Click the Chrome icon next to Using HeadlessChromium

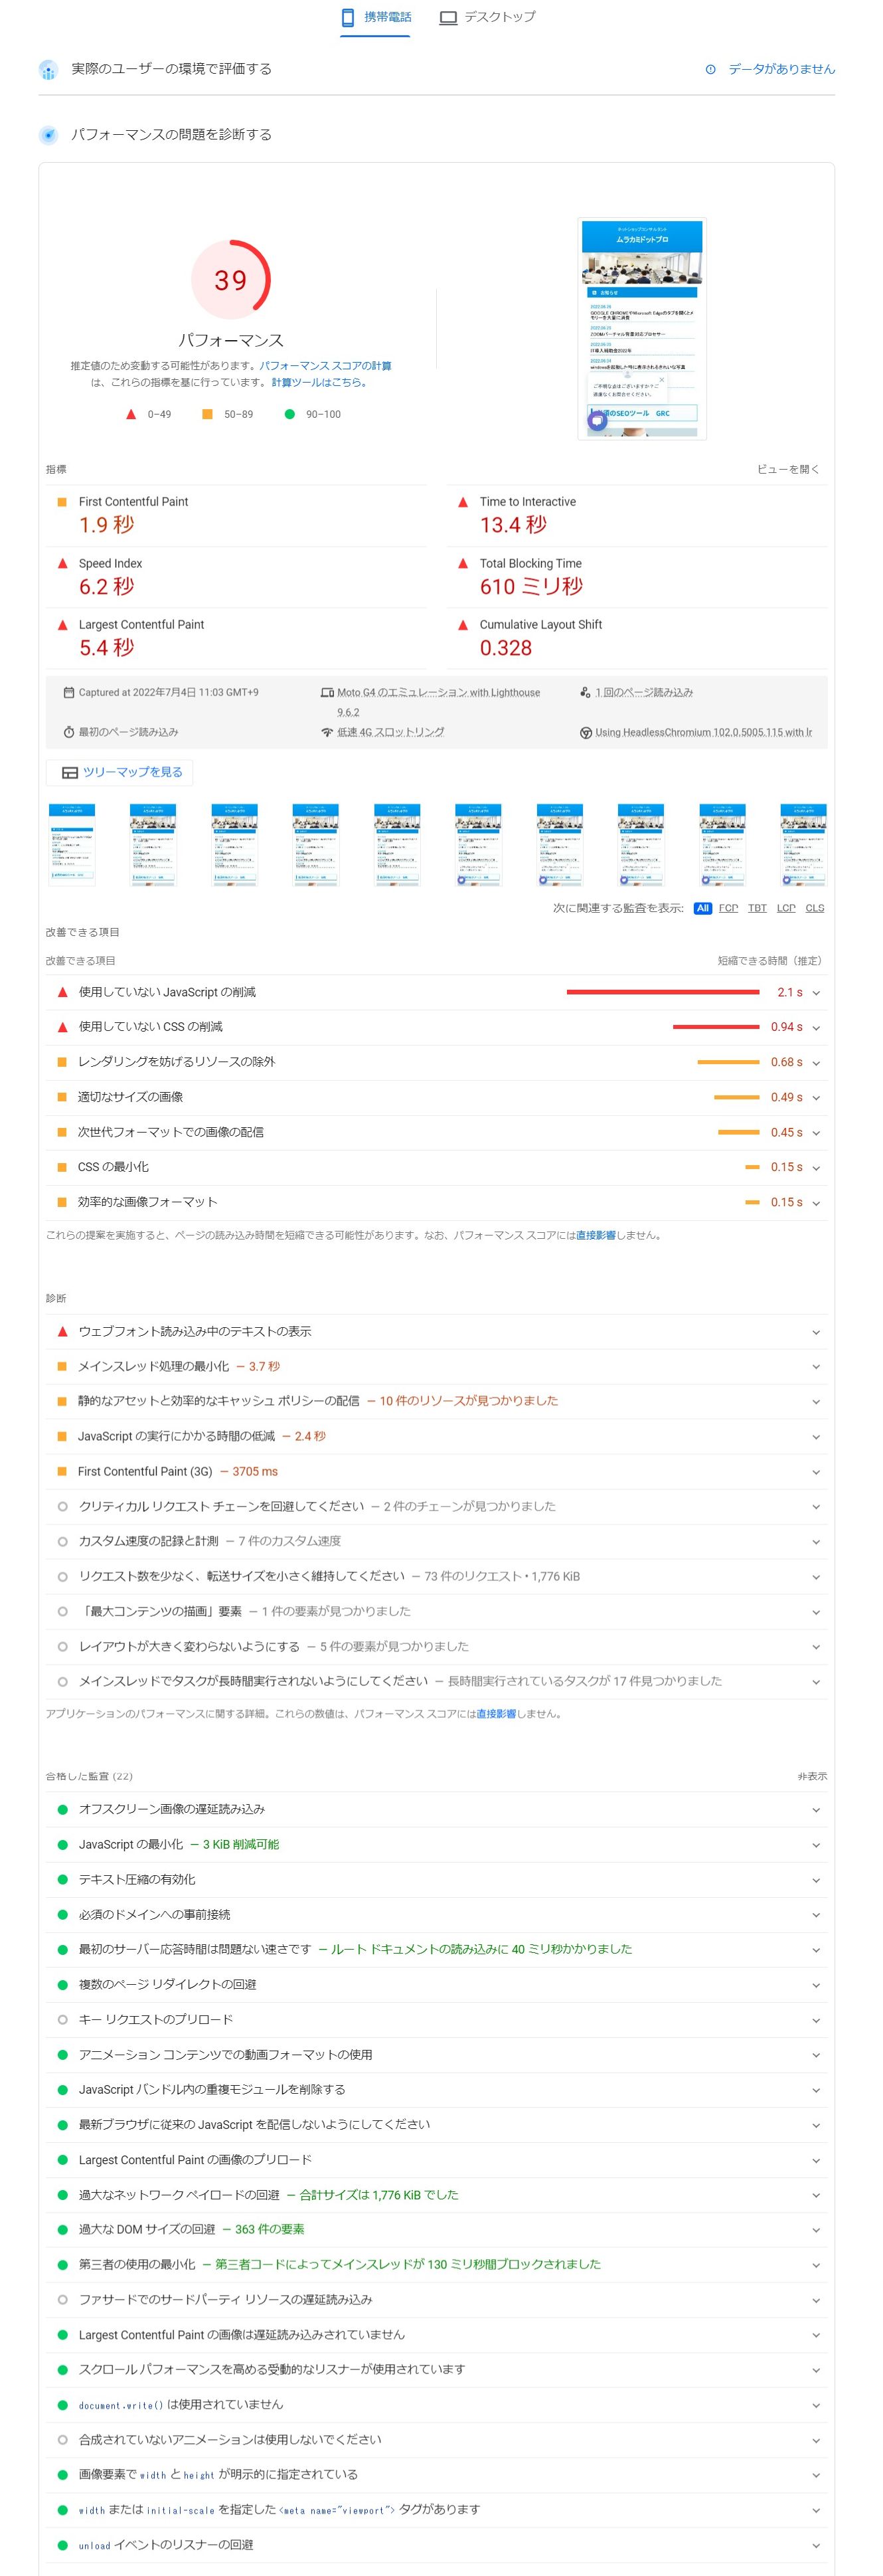[585, 732]
